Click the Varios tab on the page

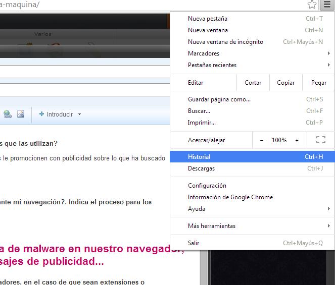pos(43,34)
